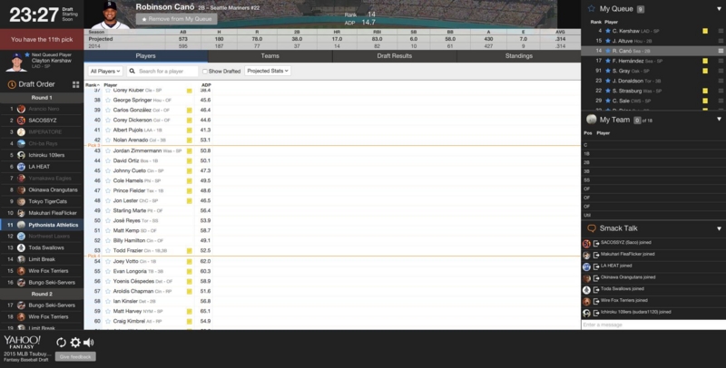Click Bungo Seki-Servers pick 17 in Round 2
The image size is (726, 368).
[x=42, y=305]
